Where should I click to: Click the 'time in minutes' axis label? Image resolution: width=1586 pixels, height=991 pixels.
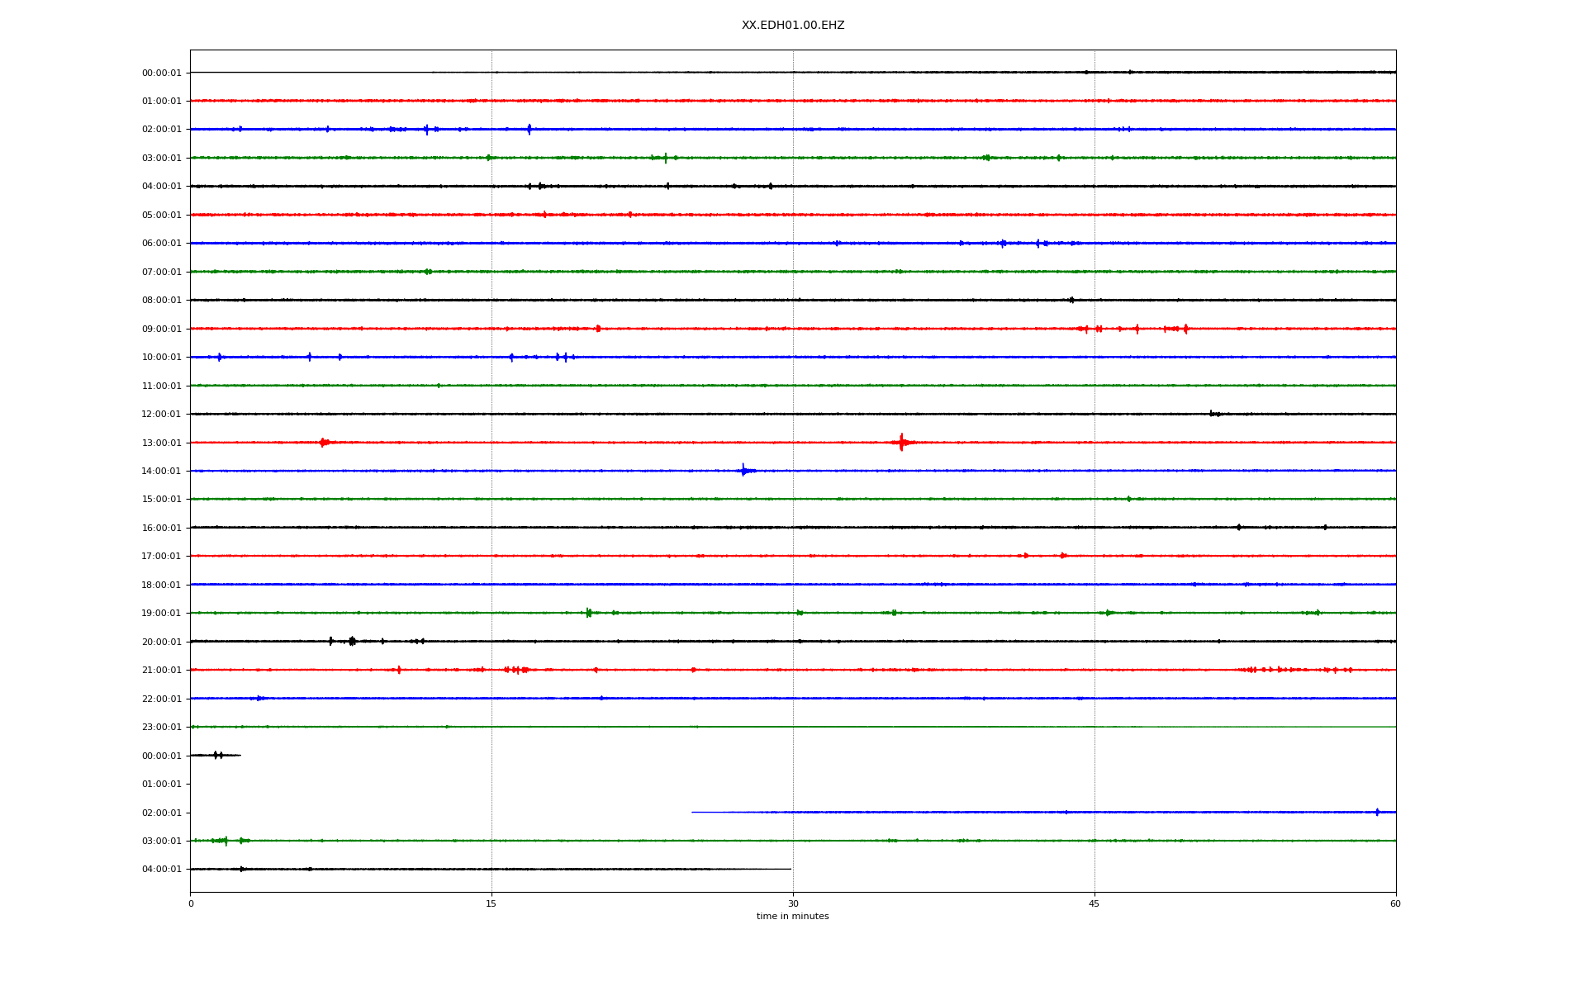point(792,916)
